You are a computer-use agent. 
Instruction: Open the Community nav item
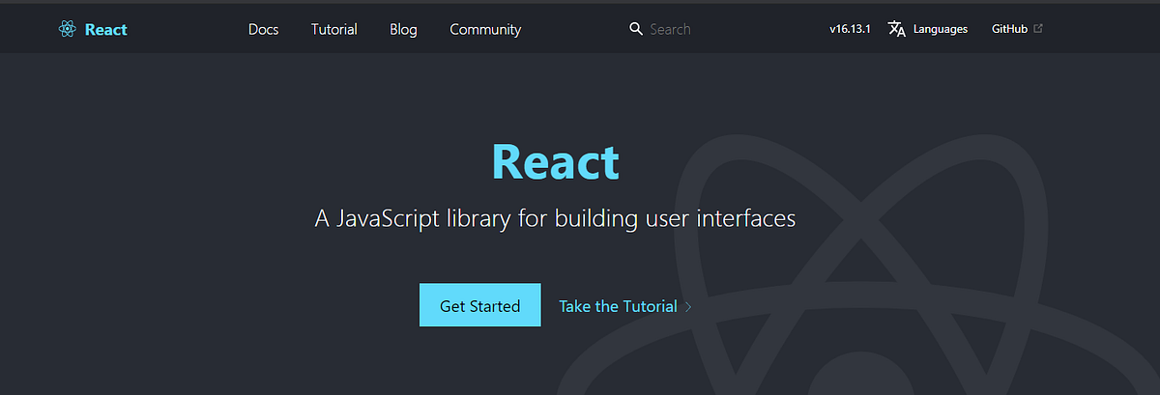485,29
